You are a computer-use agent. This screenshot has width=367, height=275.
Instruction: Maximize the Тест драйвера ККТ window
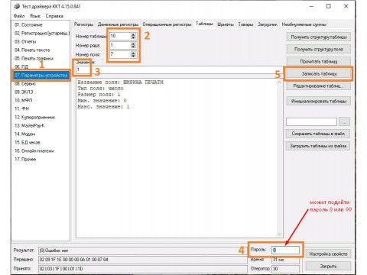[x=329, y=6]
